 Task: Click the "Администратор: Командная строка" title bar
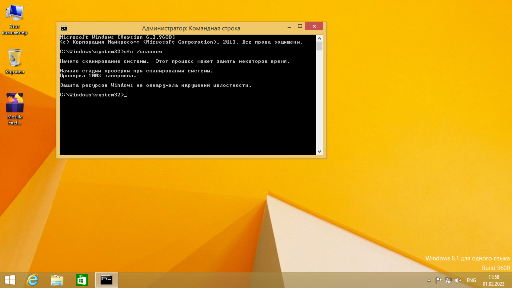[x=191, y=28]
